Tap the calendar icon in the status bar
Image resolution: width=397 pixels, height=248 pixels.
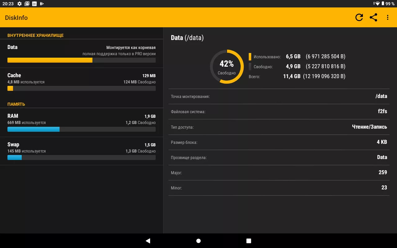point(34,4)
